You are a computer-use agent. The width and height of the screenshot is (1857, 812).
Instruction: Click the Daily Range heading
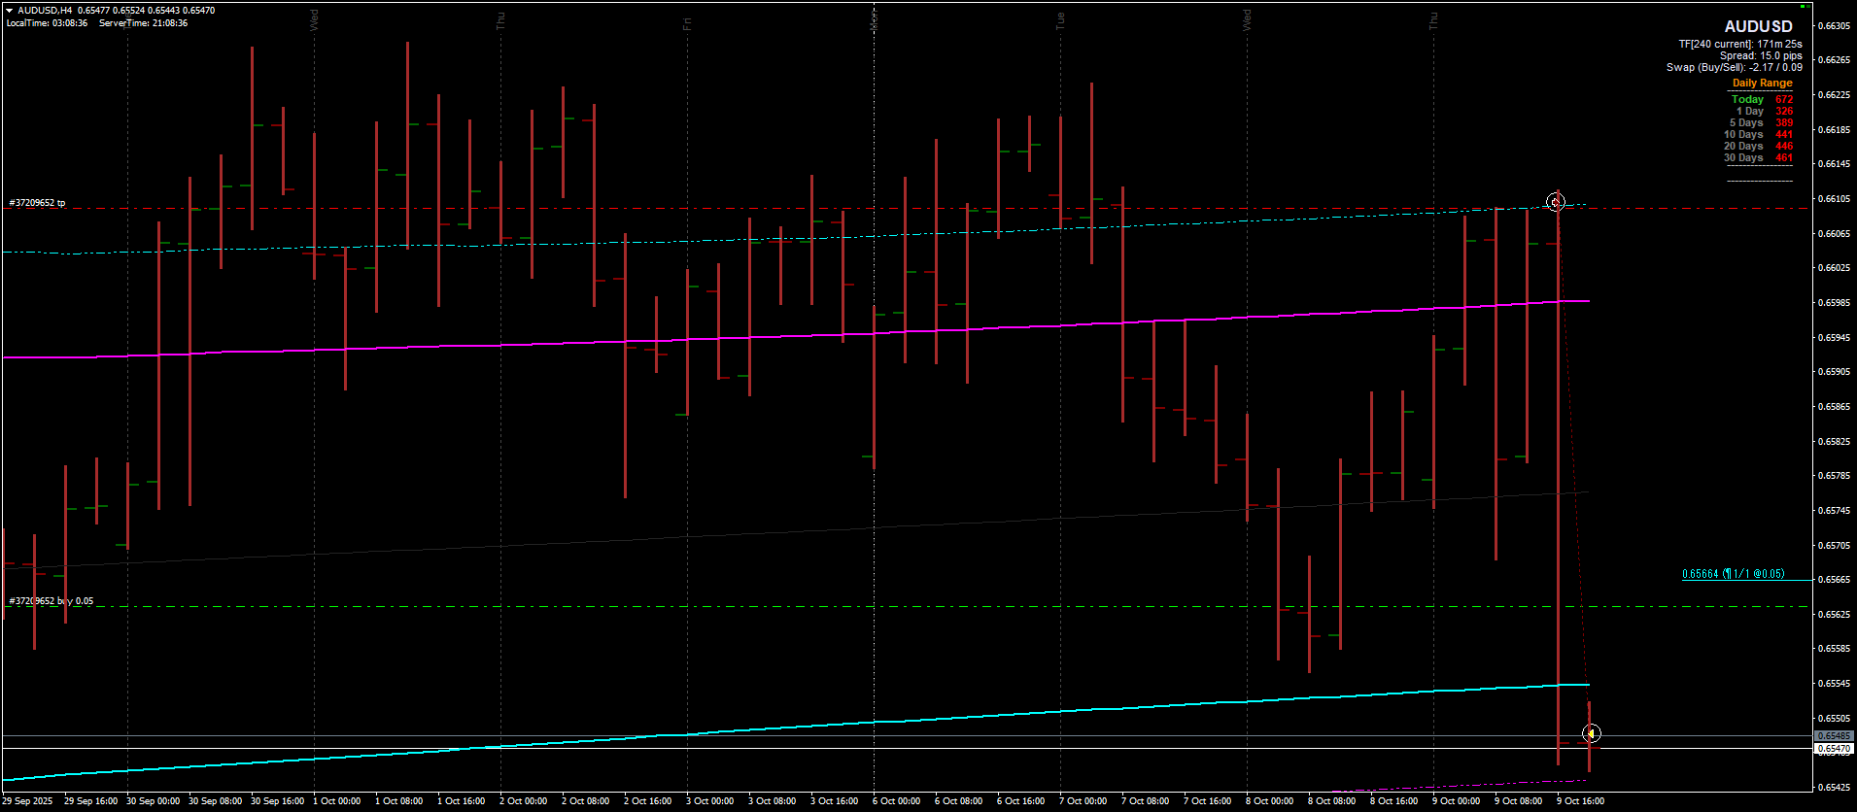[1762, 84]
